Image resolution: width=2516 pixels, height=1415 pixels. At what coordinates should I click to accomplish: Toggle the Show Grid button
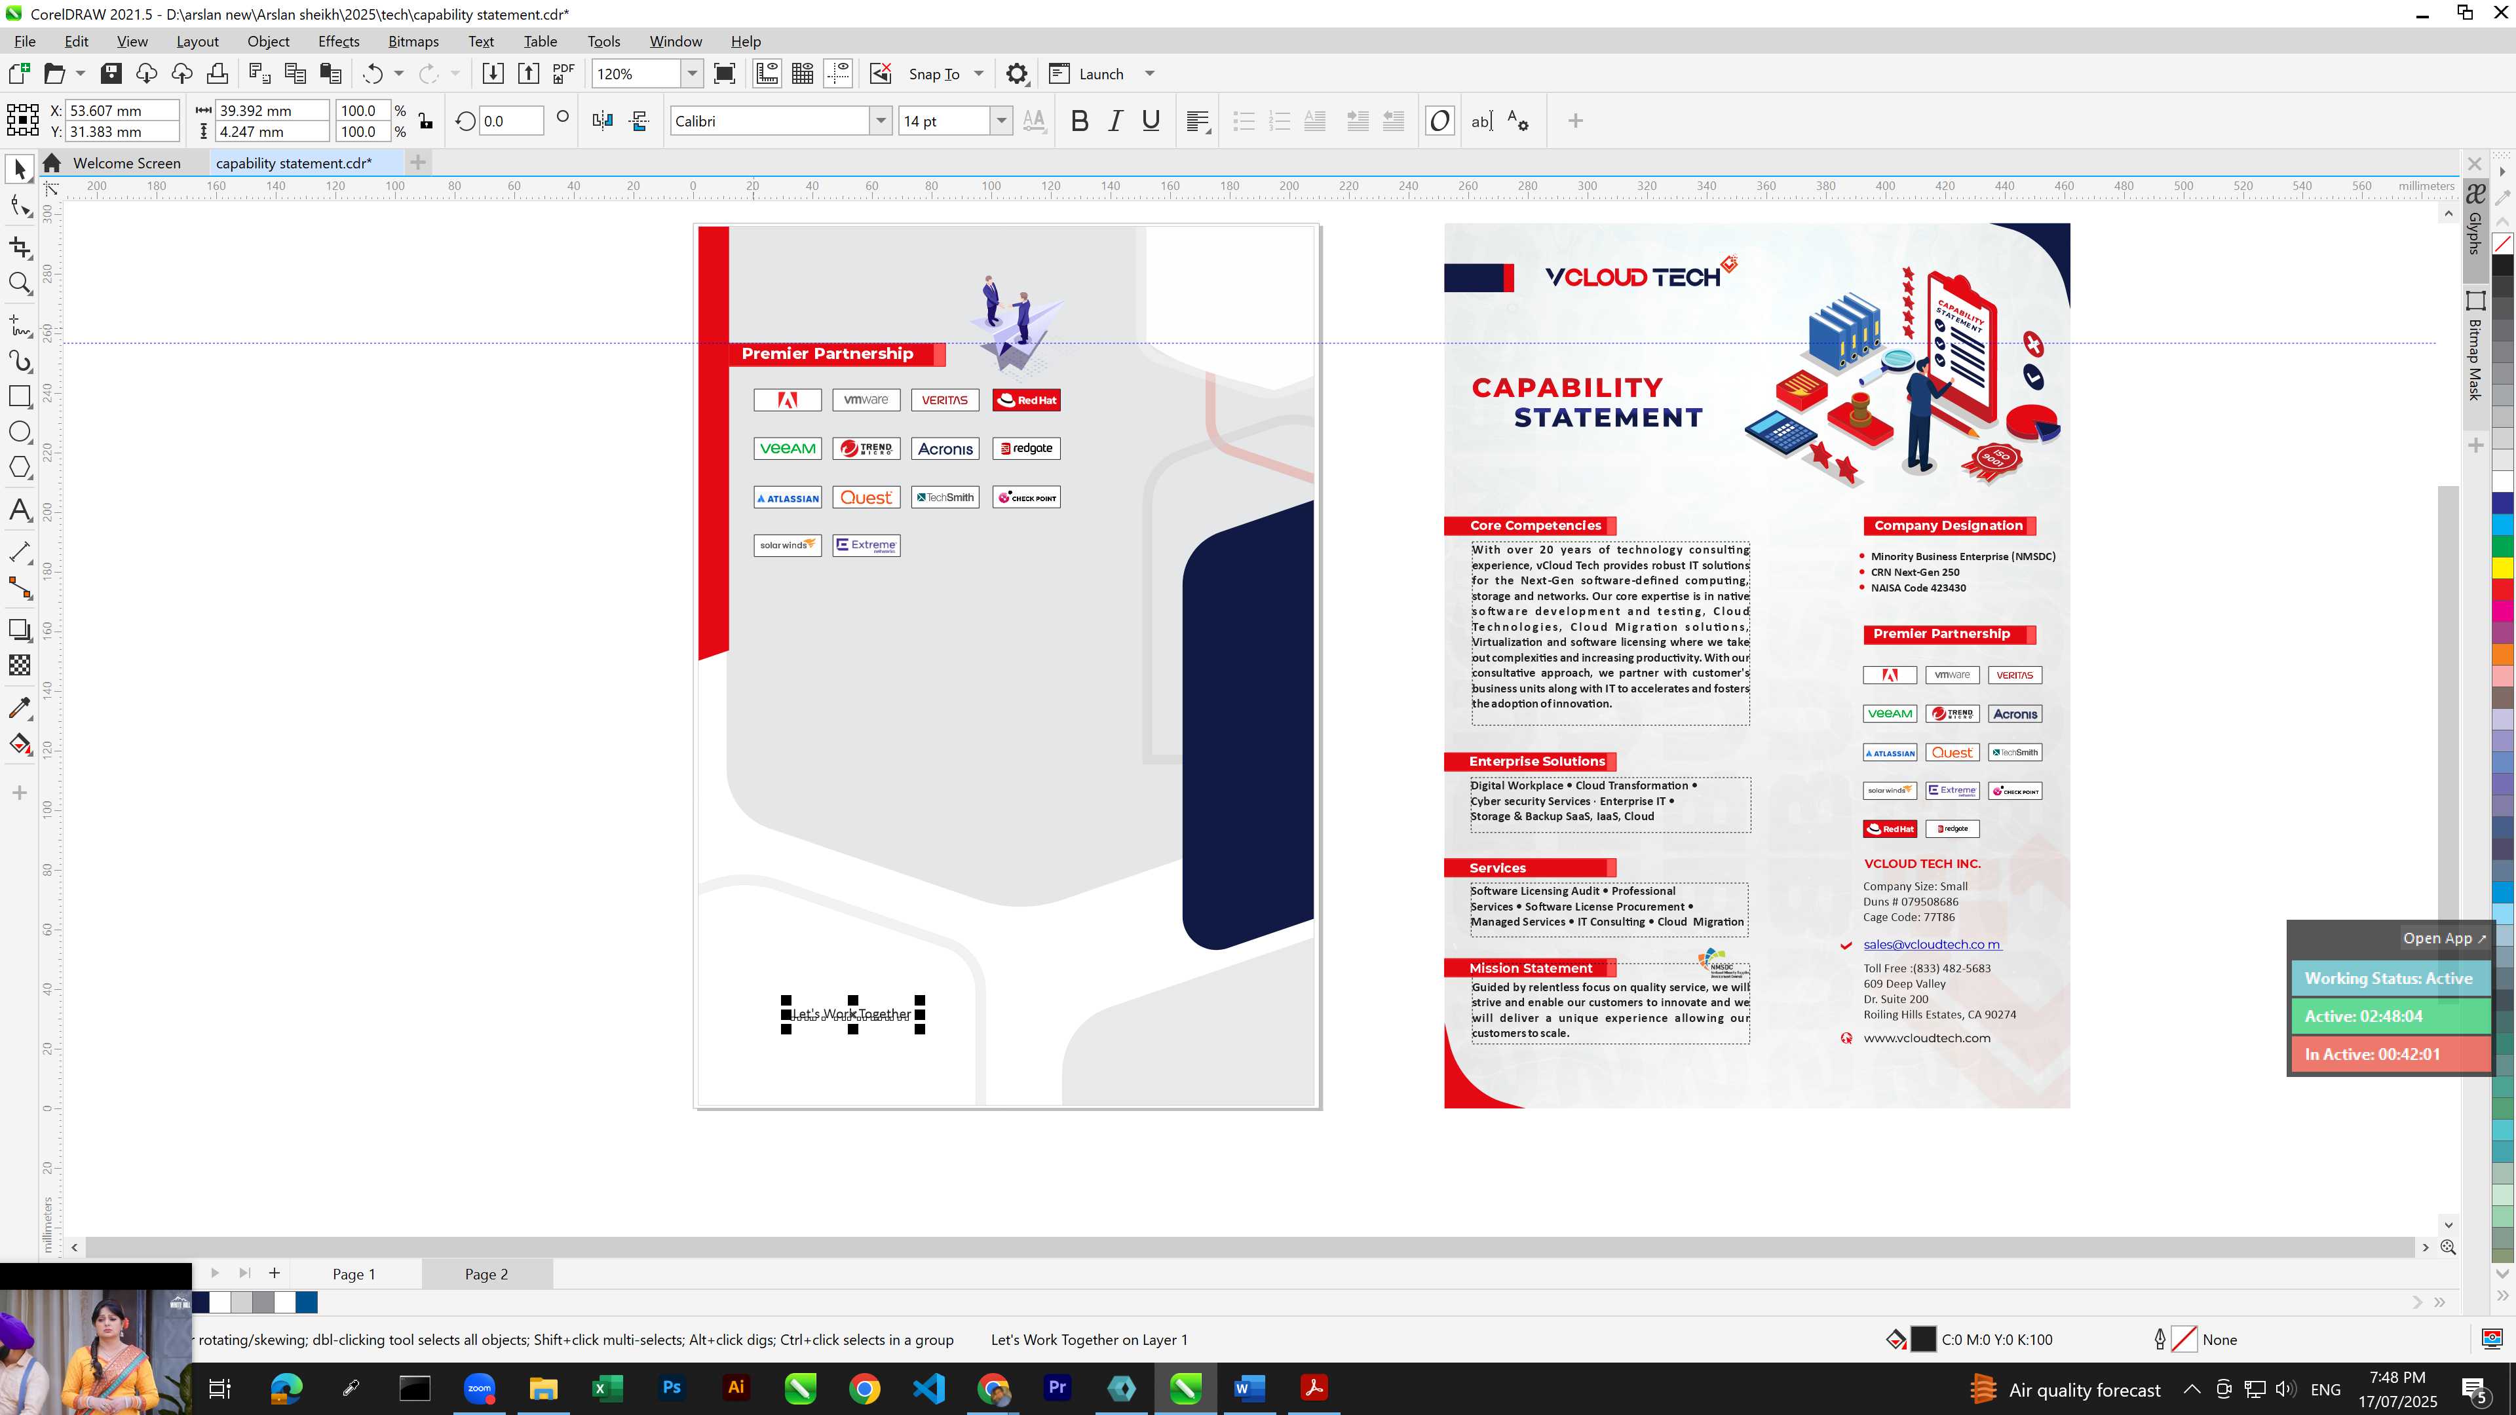[803, 73]
